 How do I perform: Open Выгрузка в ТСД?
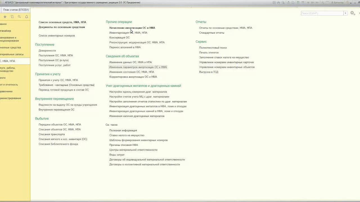[209, 72]
